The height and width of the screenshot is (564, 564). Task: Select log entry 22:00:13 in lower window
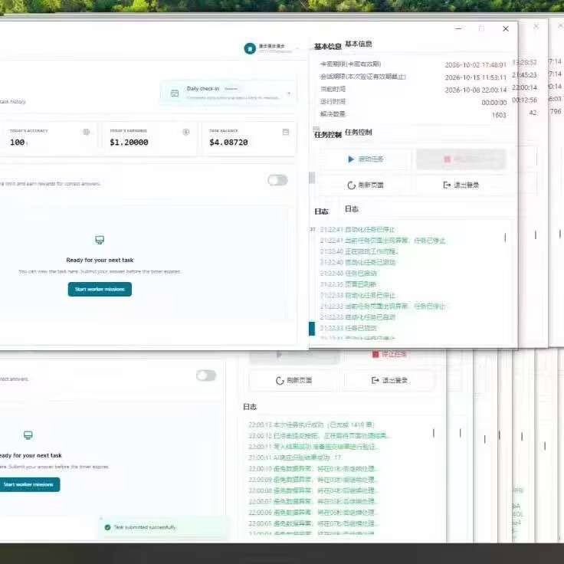point(311,425)
